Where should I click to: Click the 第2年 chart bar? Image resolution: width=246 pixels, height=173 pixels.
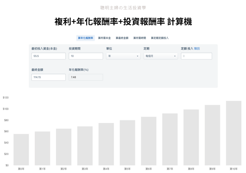click(x=64, y=147)
